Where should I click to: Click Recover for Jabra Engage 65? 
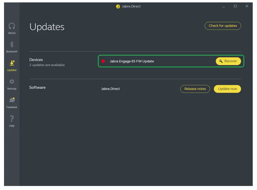(x=228, y=61)
